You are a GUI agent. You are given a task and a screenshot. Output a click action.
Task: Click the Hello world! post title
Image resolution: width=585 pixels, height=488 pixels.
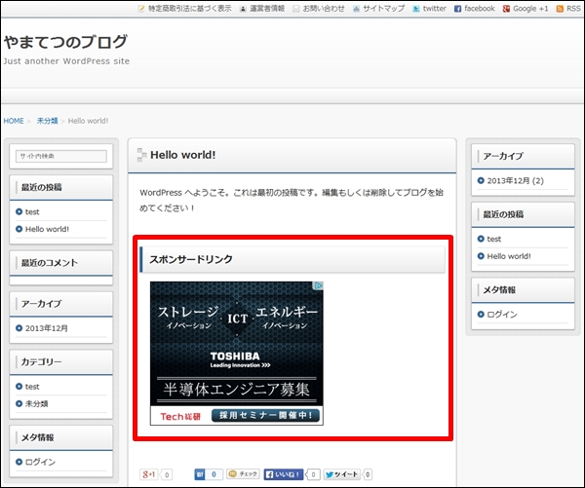point(183,155)
